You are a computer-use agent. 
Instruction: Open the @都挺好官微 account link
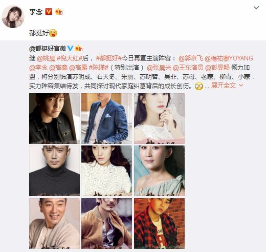[x=48, y=49]
